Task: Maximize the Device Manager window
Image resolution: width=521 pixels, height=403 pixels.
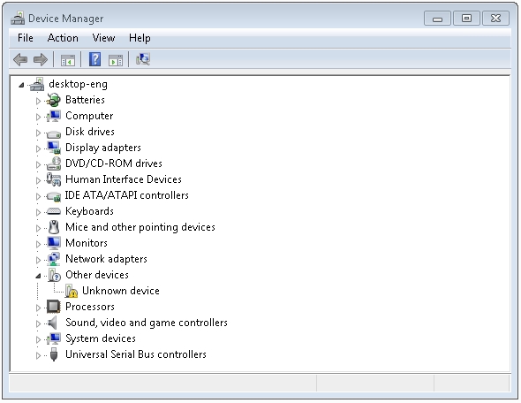Action: tap(466, 18)
